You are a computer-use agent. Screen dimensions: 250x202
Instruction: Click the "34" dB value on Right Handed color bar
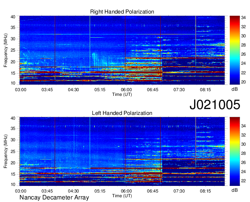243,18
